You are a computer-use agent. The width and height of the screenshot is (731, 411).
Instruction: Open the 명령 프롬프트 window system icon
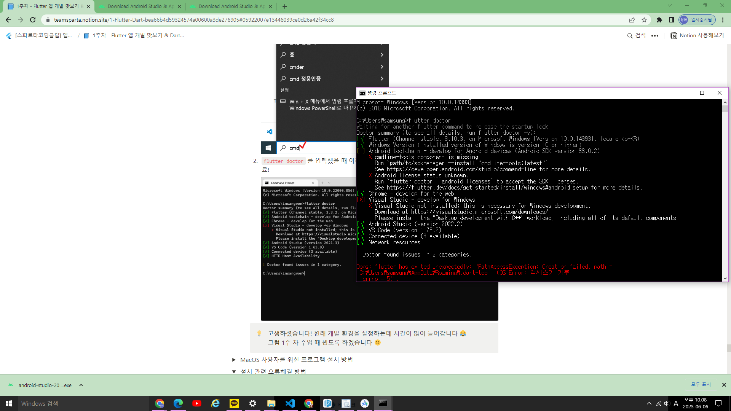click(x=362, y=93)
